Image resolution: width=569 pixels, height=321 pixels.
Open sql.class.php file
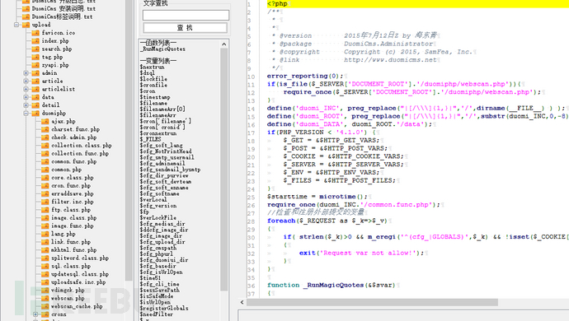pyautogui.click(x=71, y=266)
